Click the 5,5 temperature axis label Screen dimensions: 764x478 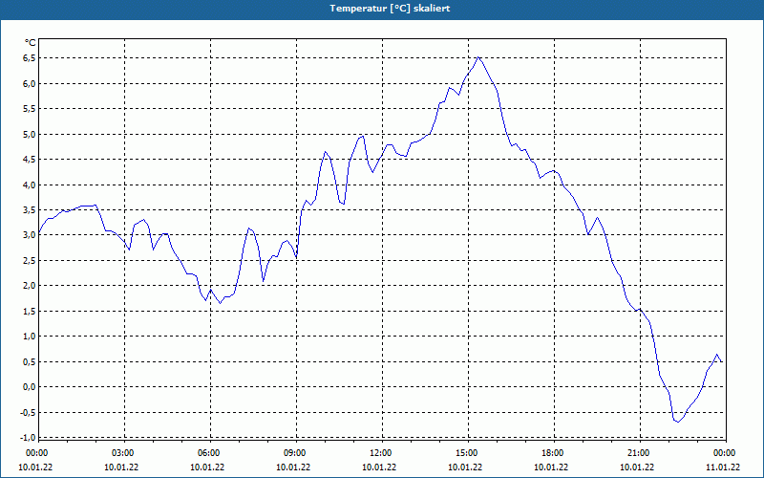(x=30, y=109)
